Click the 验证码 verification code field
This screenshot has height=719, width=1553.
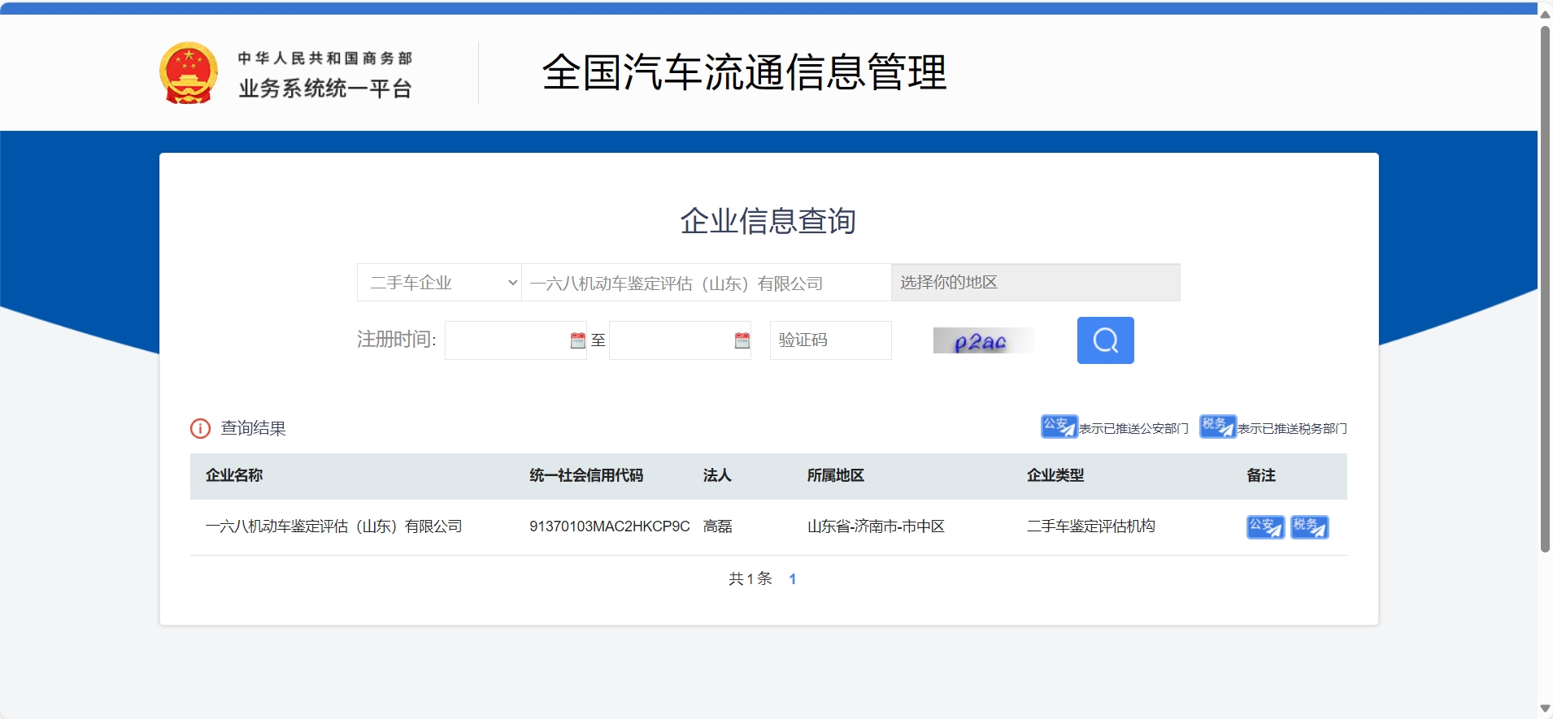click(830, 340)
